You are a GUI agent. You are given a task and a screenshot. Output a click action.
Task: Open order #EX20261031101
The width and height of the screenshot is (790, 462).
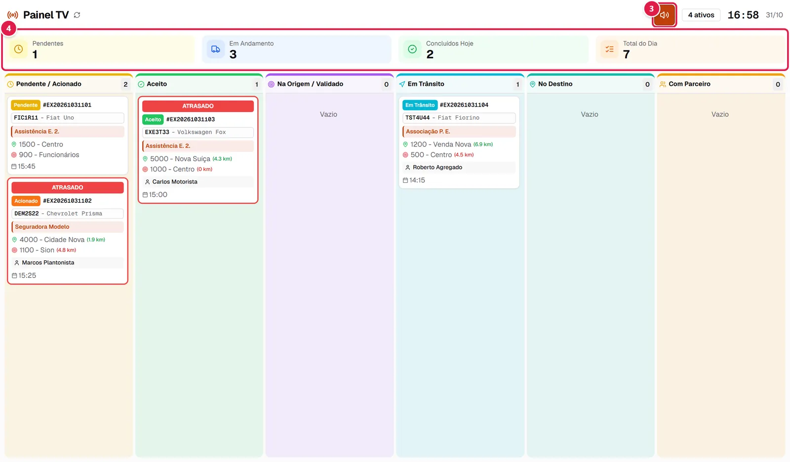click(x=67, y=105)
